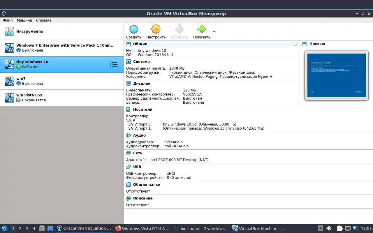Open the Инструменты tools entry
373x233 pixels.
click(x=62, y=31)
